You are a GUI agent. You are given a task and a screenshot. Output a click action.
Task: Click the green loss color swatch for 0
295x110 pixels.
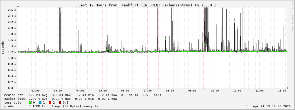coord(30,102)
